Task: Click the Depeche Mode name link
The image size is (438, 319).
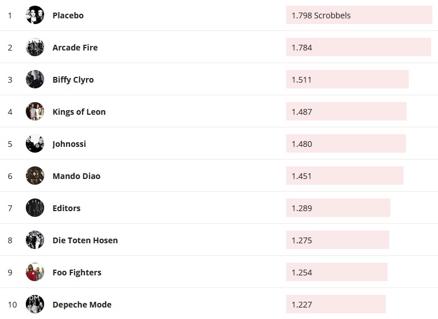Action: tap(82, 305)
